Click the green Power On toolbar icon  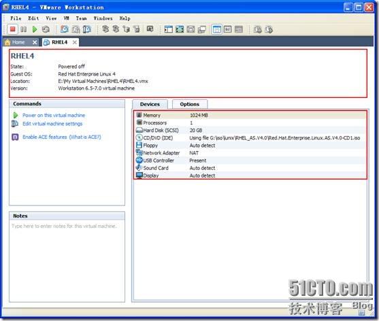tap(35, 29)
